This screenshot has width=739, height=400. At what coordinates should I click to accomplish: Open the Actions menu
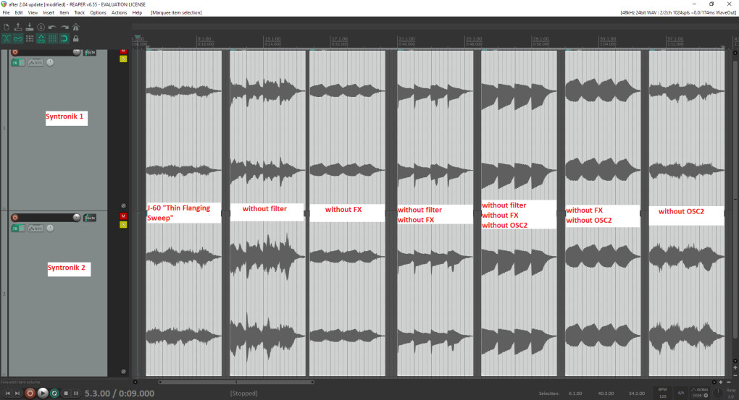click(120, 13)
